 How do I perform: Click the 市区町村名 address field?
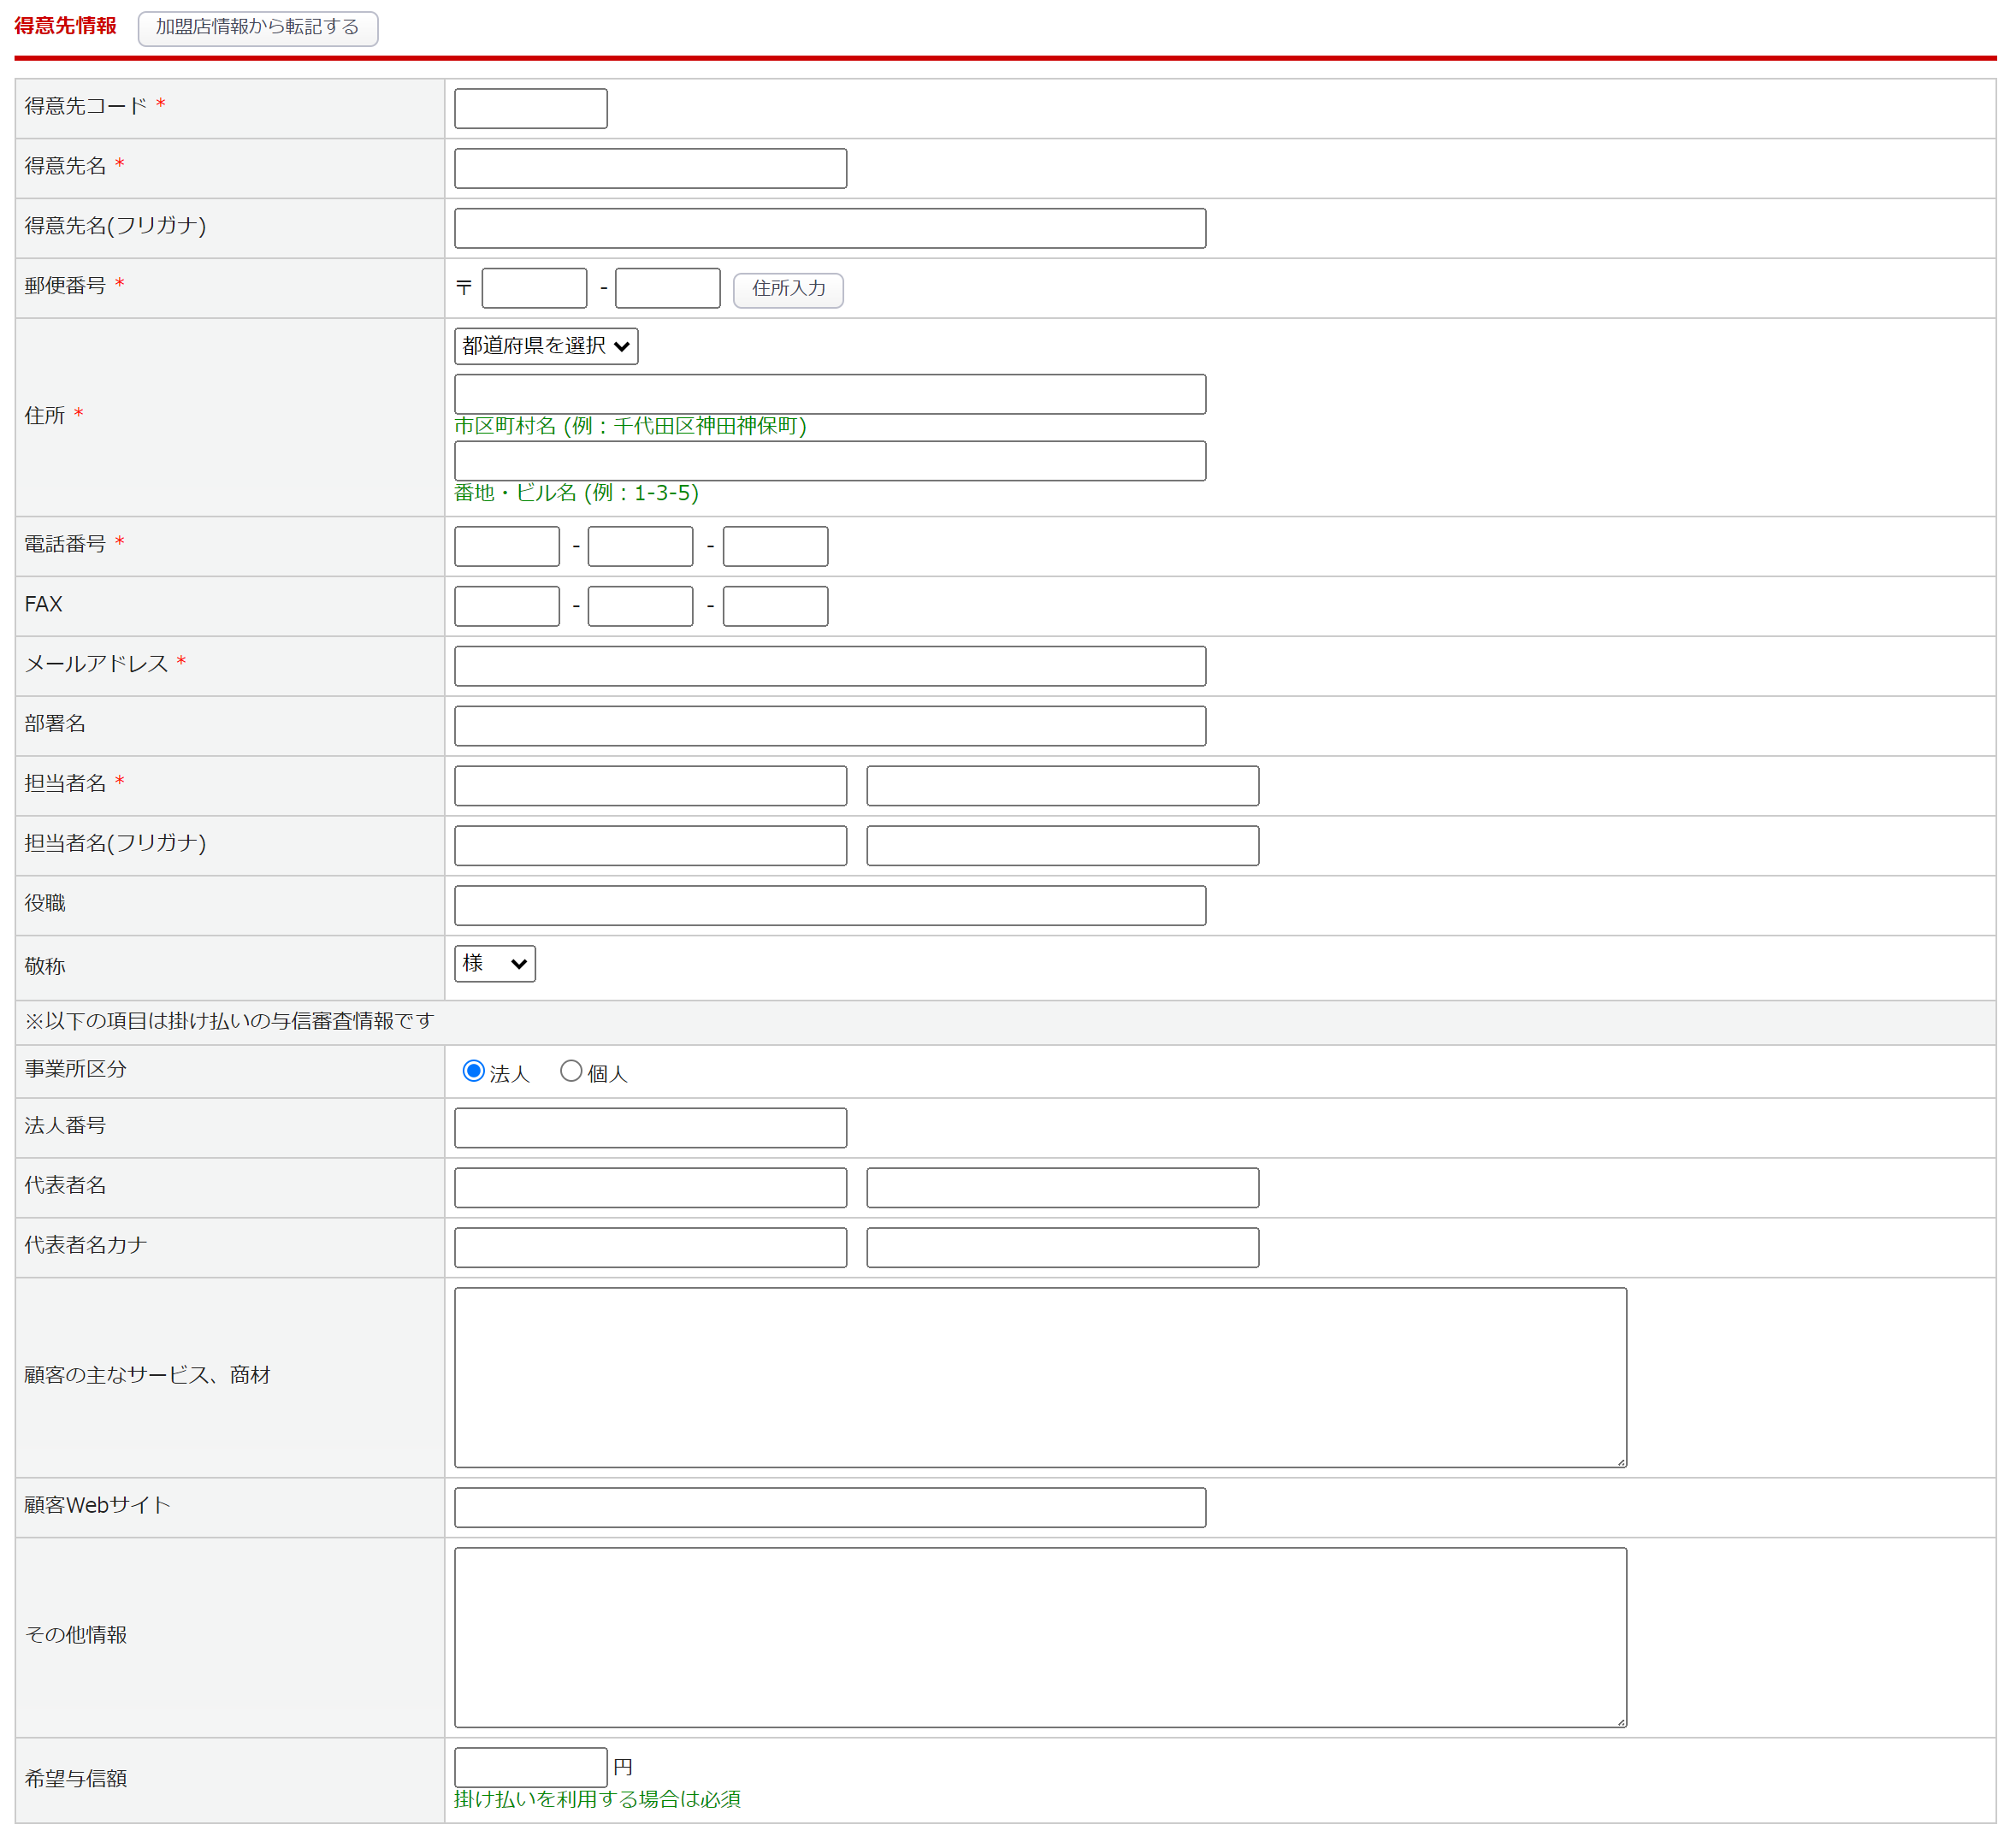click(829, 394)
